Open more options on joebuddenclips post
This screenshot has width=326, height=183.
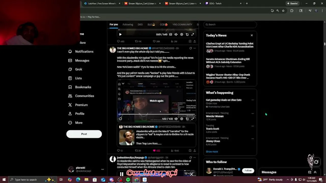pyautogui.click(x=195, y=158)
